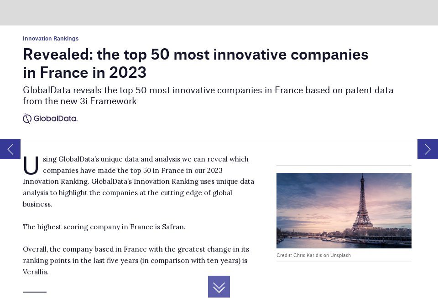Viewport: 438px width, 298px height.
Task: Click the short black divider under the Verallia paragraph
Action: click(x=35, y=292)
